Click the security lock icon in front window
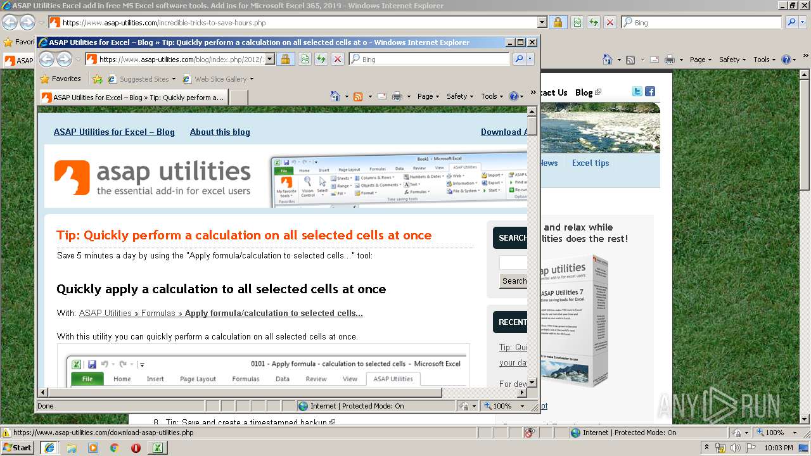811x456 pixels. click(285, 59)
